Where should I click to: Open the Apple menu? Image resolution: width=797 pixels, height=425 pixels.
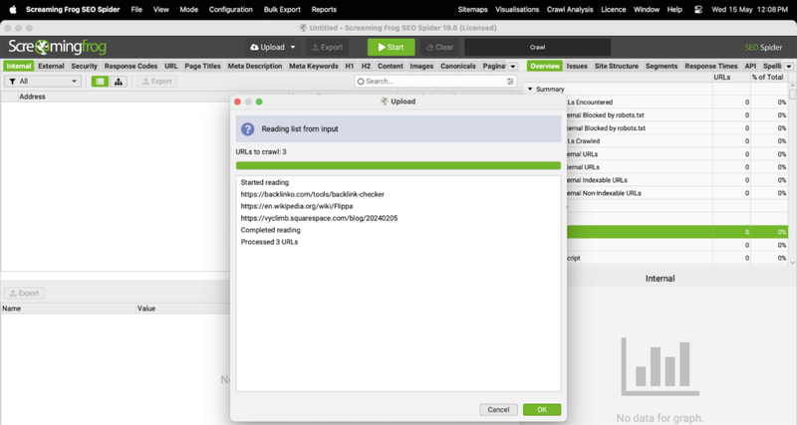13,9
